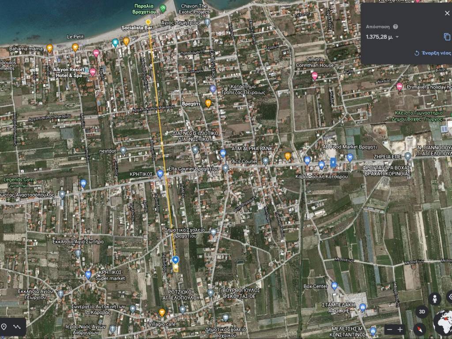Zoom in with the plus button
Viewport: 452px width, 339px height.
[x=400, y=329]
